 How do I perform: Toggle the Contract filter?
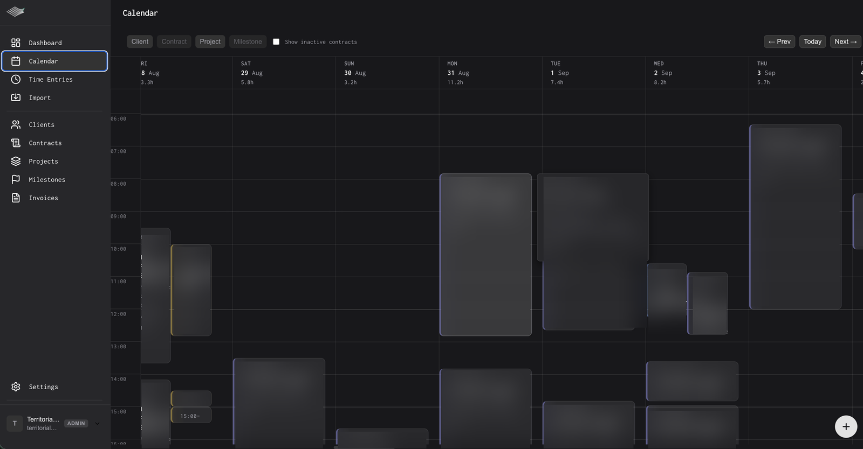click(x=174, y=41)
